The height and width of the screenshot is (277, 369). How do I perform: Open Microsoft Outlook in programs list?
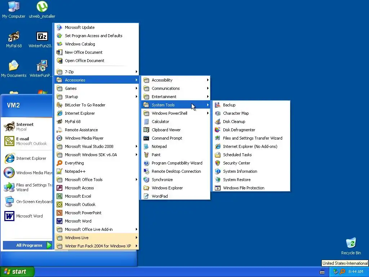pyautogui.click(x=97, y=205)
